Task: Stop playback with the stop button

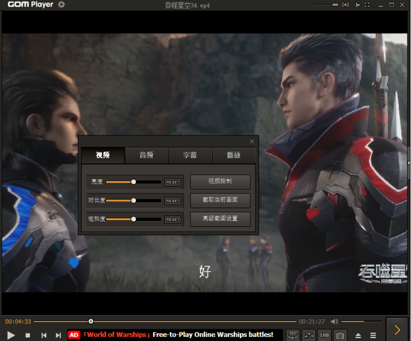Action: (x=28, y=335)
